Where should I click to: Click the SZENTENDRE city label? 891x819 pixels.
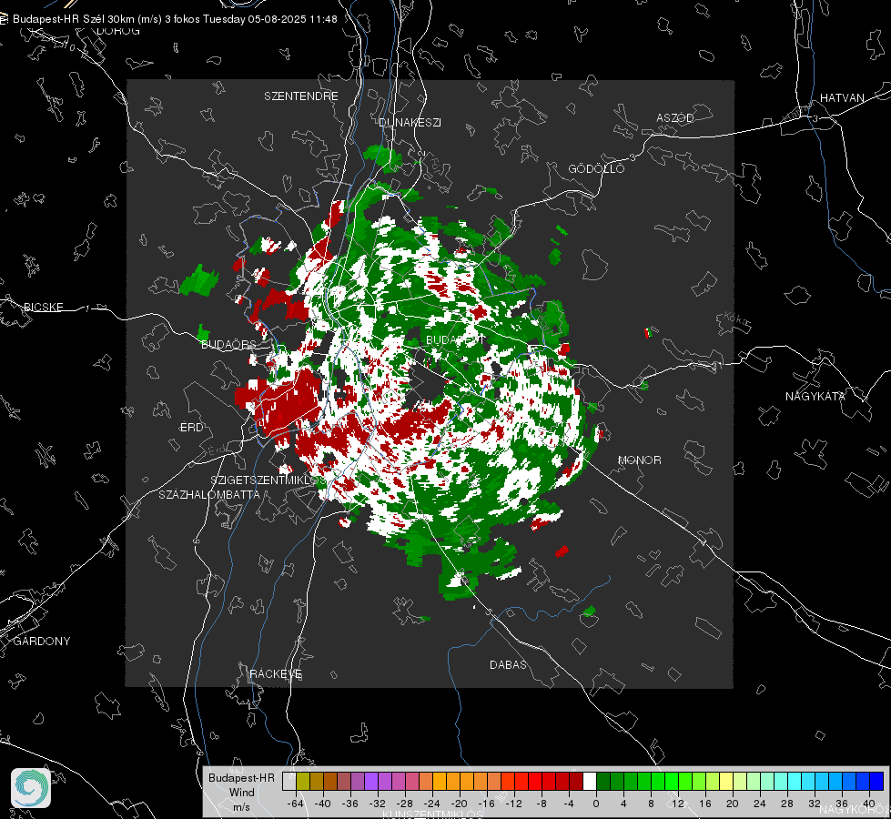pos(301,96)
